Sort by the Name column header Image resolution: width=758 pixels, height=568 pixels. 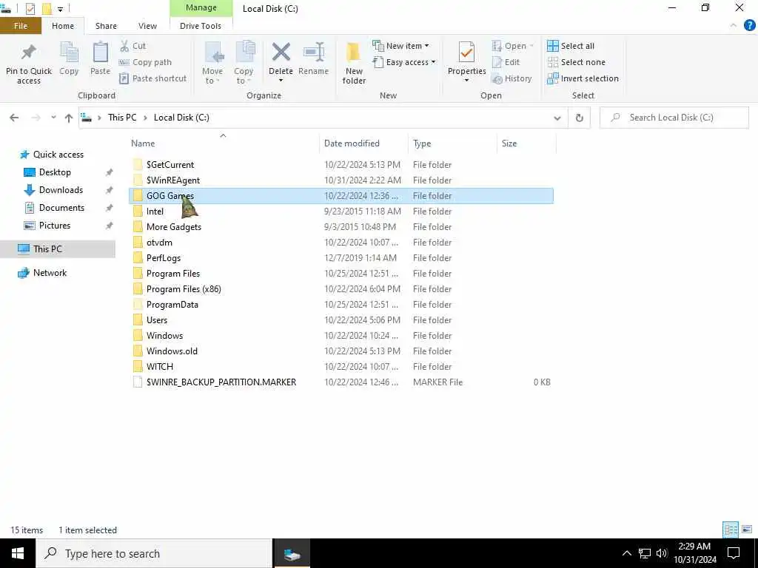click(x=143, y=143)
